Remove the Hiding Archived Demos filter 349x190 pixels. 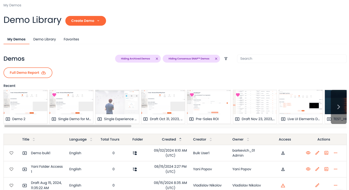tap(157, 59)
